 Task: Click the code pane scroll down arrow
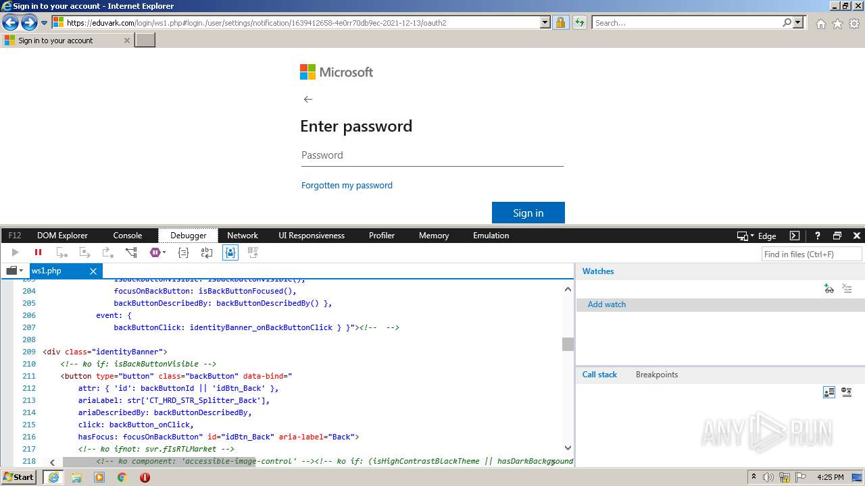[x=568, y=448]
